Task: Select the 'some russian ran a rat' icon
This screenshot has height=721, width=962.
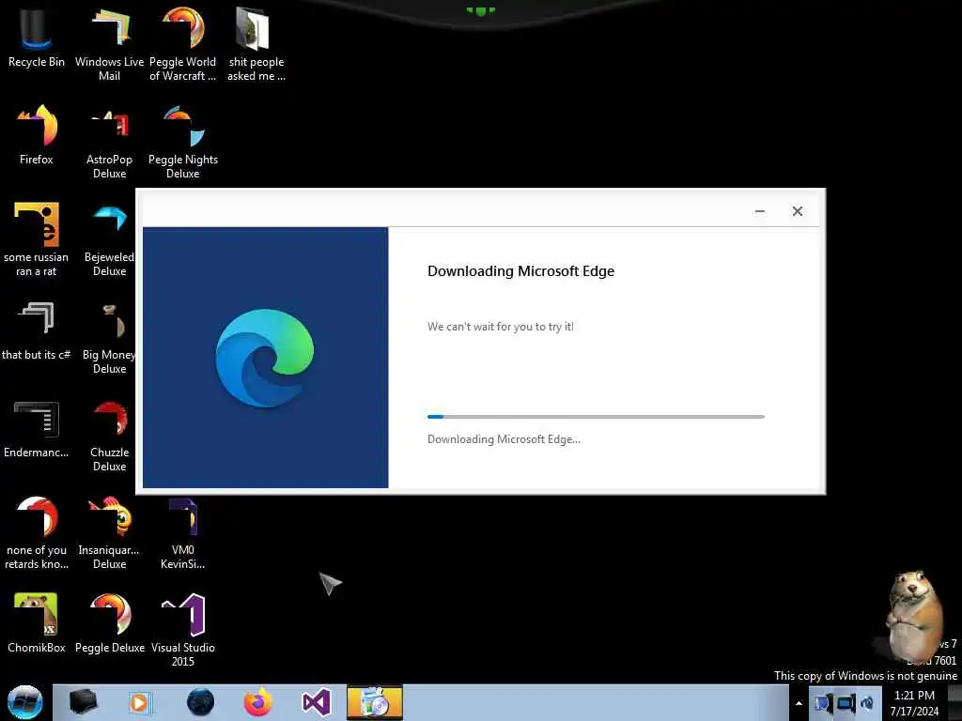Action: point(37,239)
